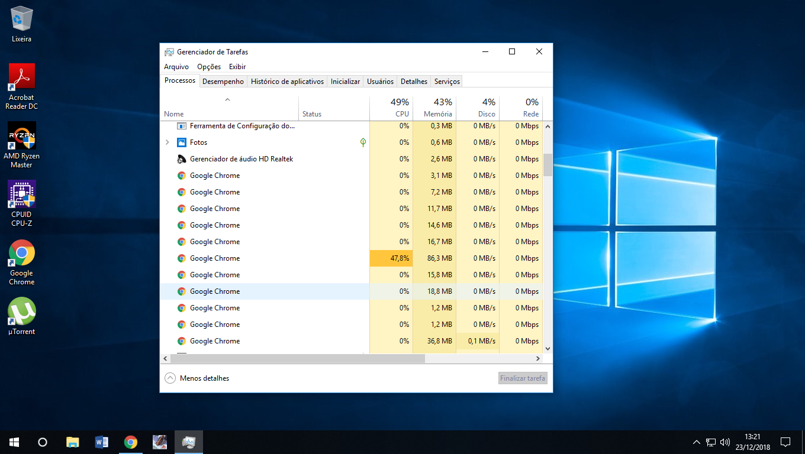Click the 0,1 MB/s disk value
The image size is (805, 454).
pos(481,341)
